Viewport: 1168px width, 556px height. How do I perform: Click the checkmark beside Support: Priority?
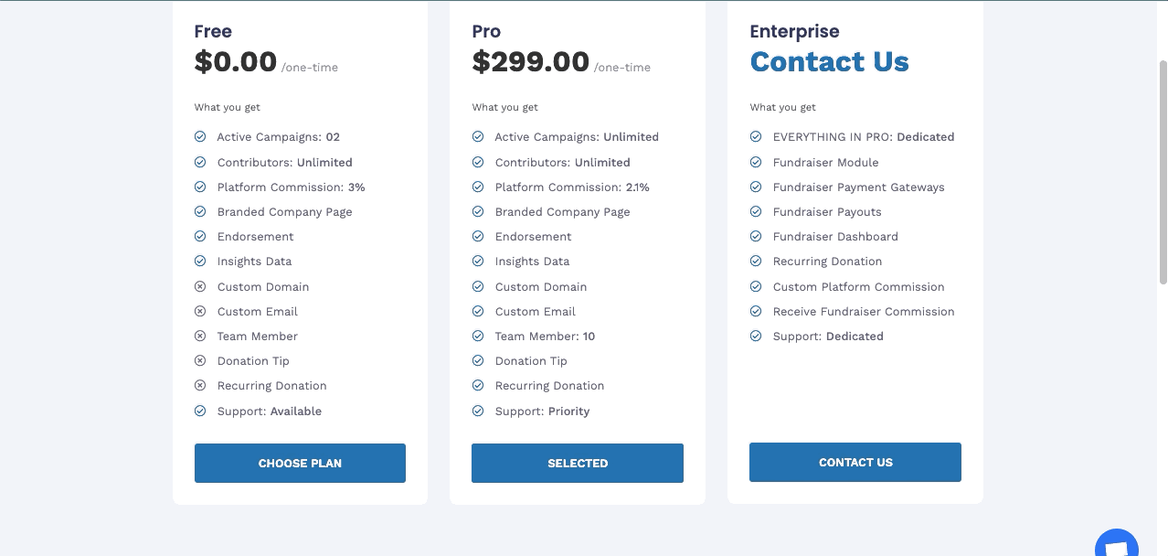tap(478, 411)
